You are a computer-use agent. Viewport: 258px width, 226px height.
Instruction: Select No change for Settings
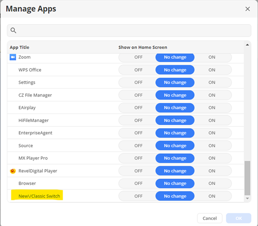click(175, 83)
